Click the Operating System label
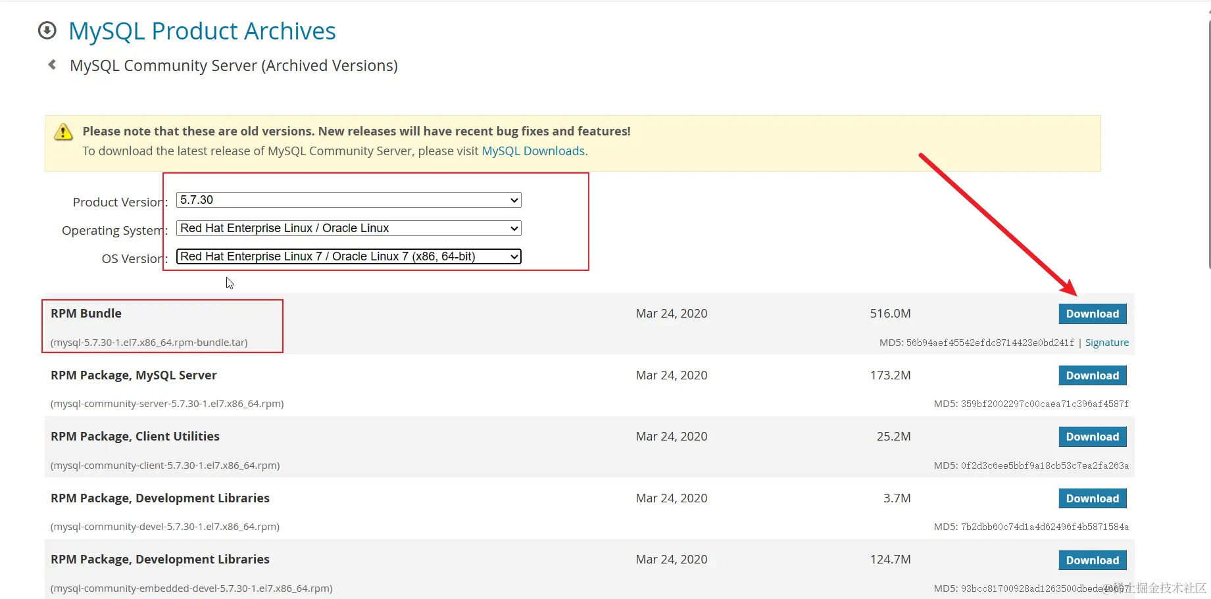The image size is (1211, 599). 115,230
